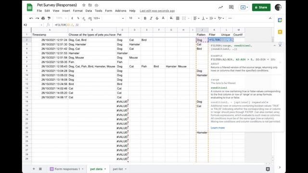This screenshot has width=308, height=173.
Task: Open the 123 number format dropdown
Action: 97,18
